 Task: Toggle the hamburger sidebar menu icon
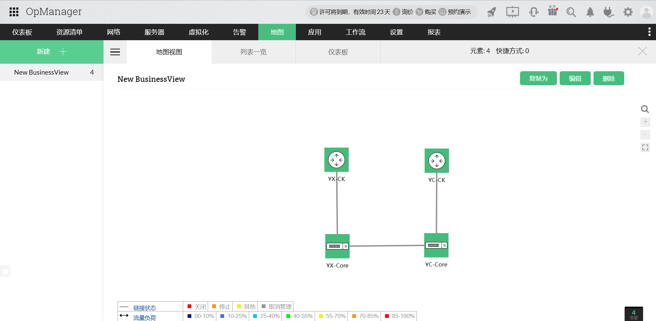pos(115,52)
